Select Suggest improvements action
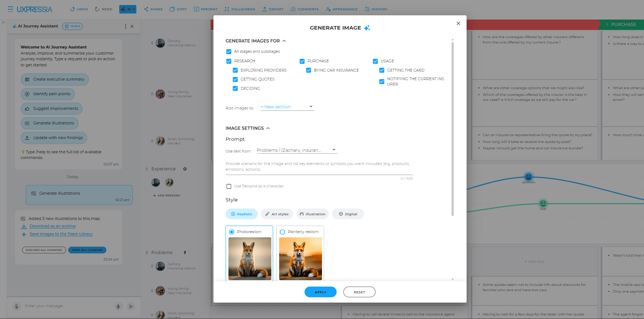 tap(51, 109)
